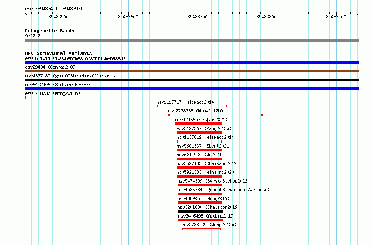Click the esv2738737 (Wong2012b) label

click(53, 93)
